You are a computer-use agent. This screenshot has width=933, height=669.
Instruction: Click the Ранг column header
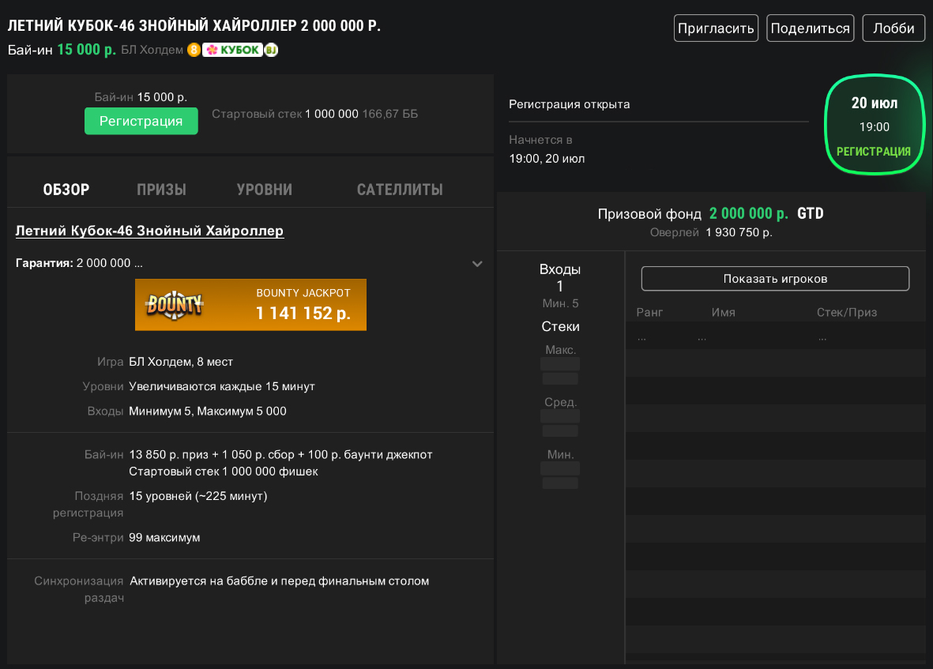tap(649, 312)
